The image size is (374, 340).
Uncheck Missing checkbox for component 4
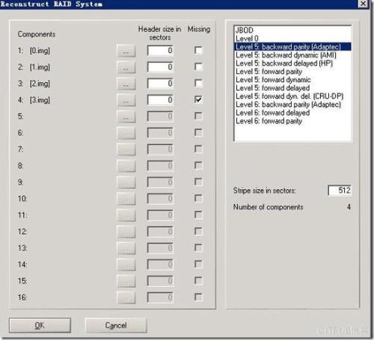coord(198,99)
